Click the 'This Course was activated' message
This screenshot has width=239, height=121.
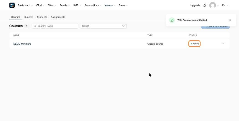[x=192, y=20]
